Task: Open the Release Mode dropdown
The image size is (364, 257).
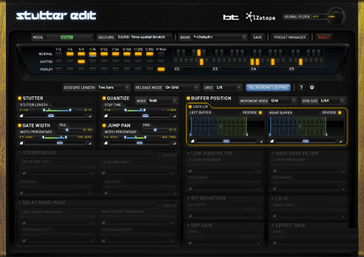Action: tap(181, 87)
